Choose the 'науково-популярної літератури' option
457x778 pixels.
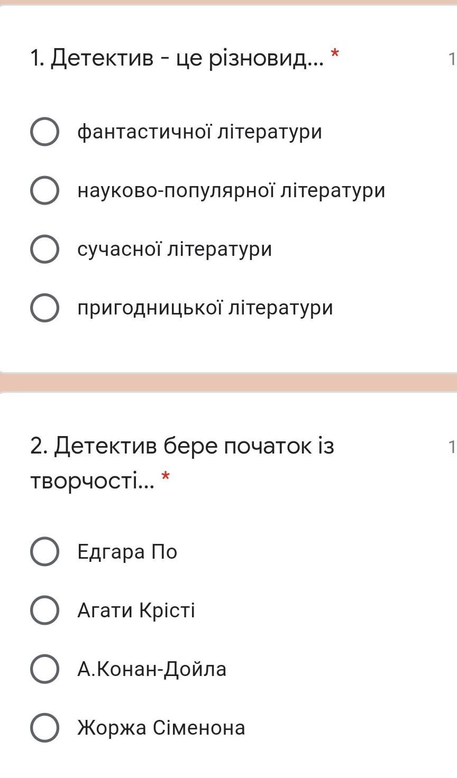pyautogui.click(x=44, y=190)
